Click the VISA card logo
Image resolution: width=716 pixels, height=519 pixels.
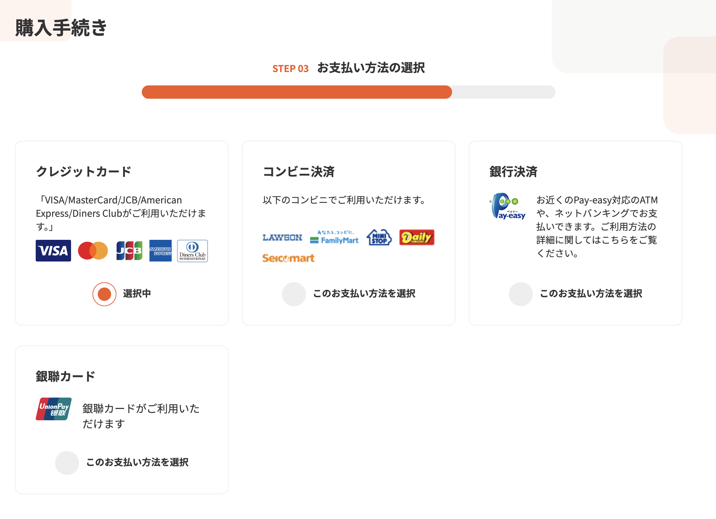pyautogui.click(x=53, y=250)
